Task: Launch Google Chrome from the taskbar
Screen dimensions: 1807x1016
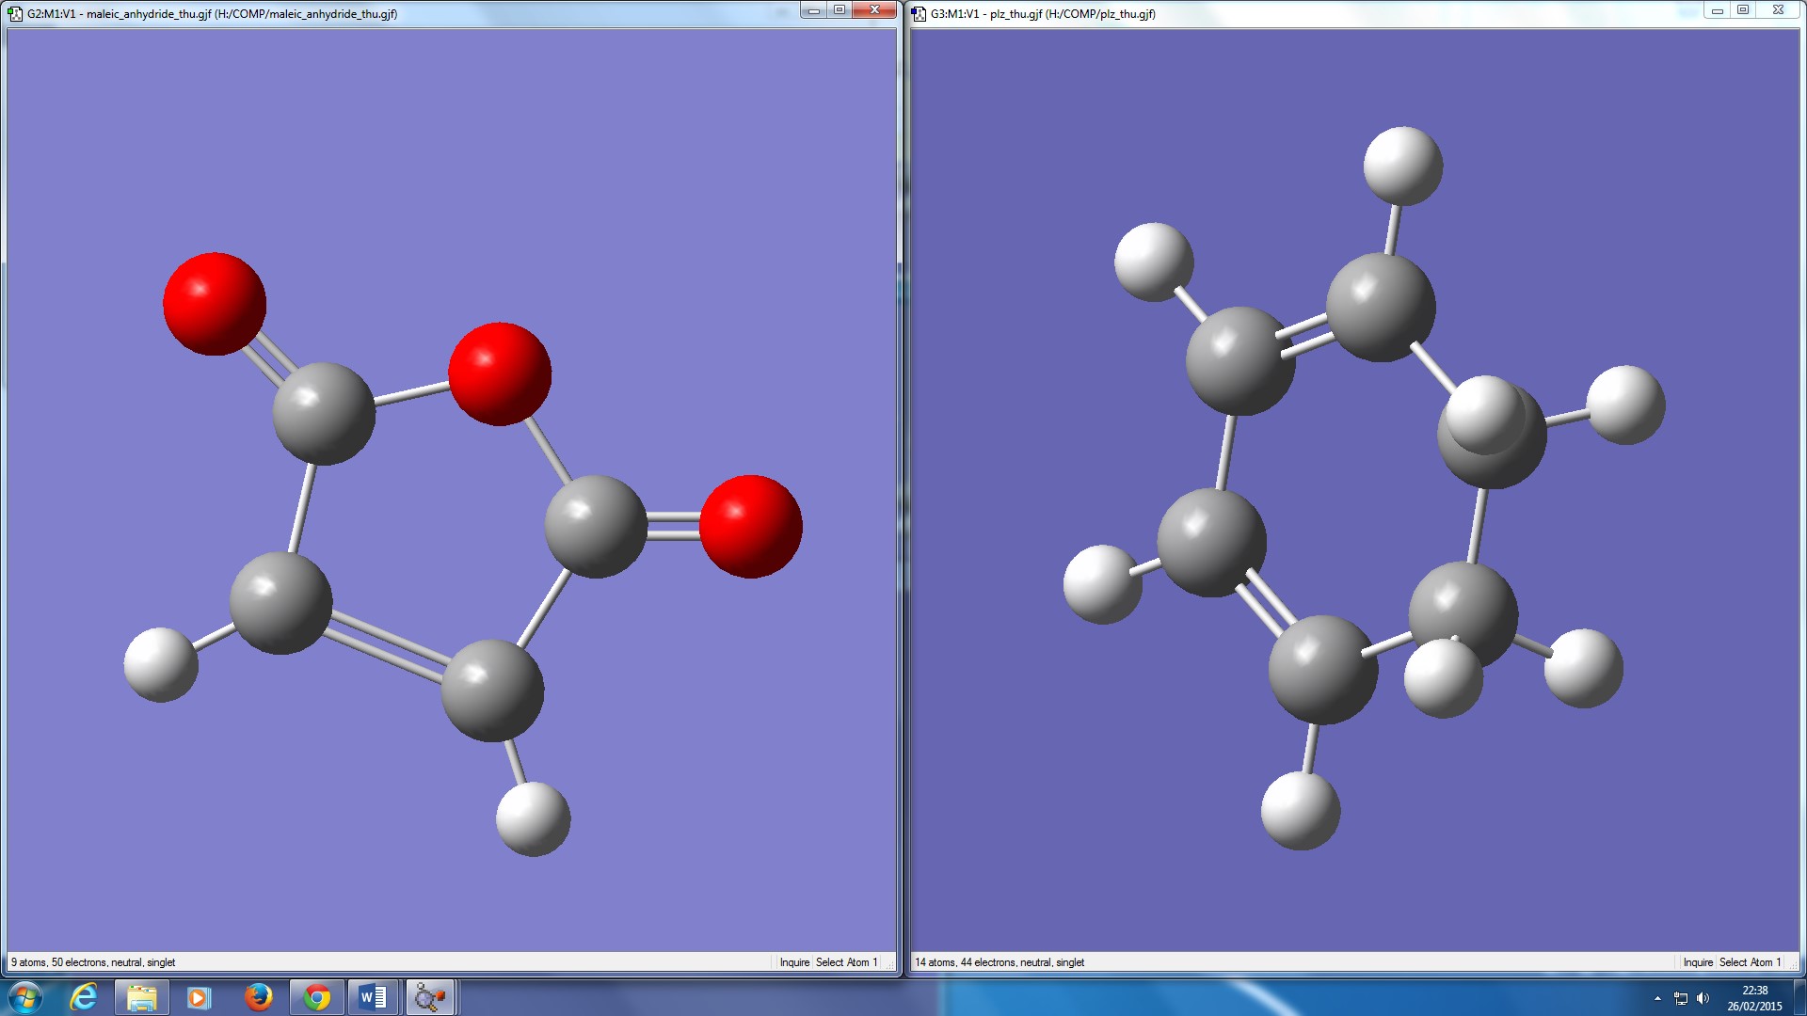Action: tap(316, 997)
